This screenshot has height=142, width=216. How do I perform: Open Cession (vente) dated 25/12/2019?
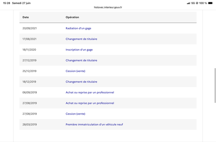[x=76, y=71]
